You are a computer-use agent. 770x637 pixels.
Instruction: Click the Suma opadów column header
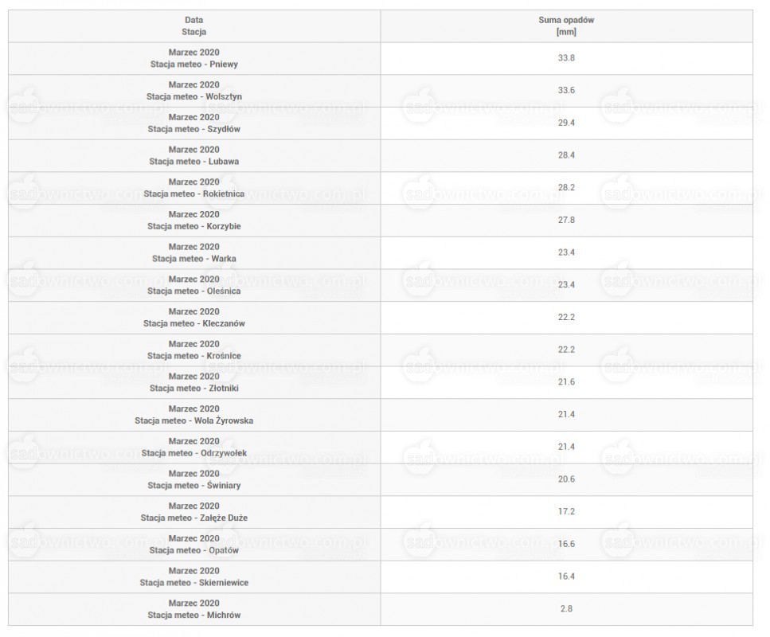tap(566, 26)
